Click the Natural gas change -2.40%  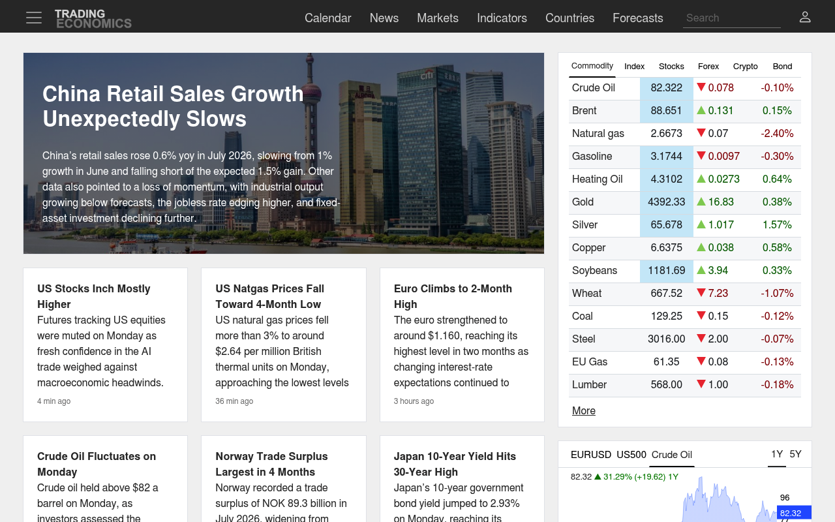point(777,134)
